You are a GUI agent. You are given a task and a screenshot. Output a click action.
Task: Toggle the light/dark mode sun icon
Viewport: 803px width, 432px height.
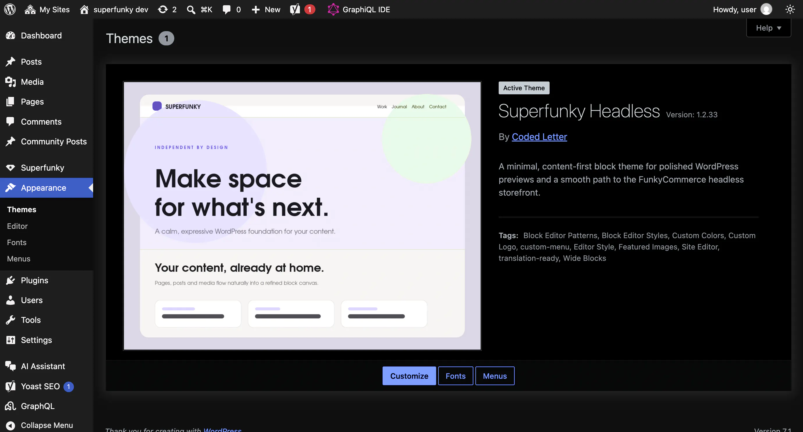(x=790, y=9)
